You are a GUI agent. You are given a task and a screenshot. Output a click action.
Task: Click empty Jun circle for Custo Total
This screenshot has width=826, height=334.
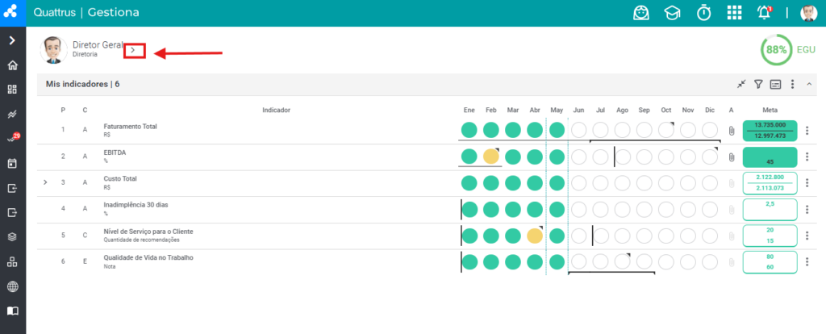pos(579,183)
